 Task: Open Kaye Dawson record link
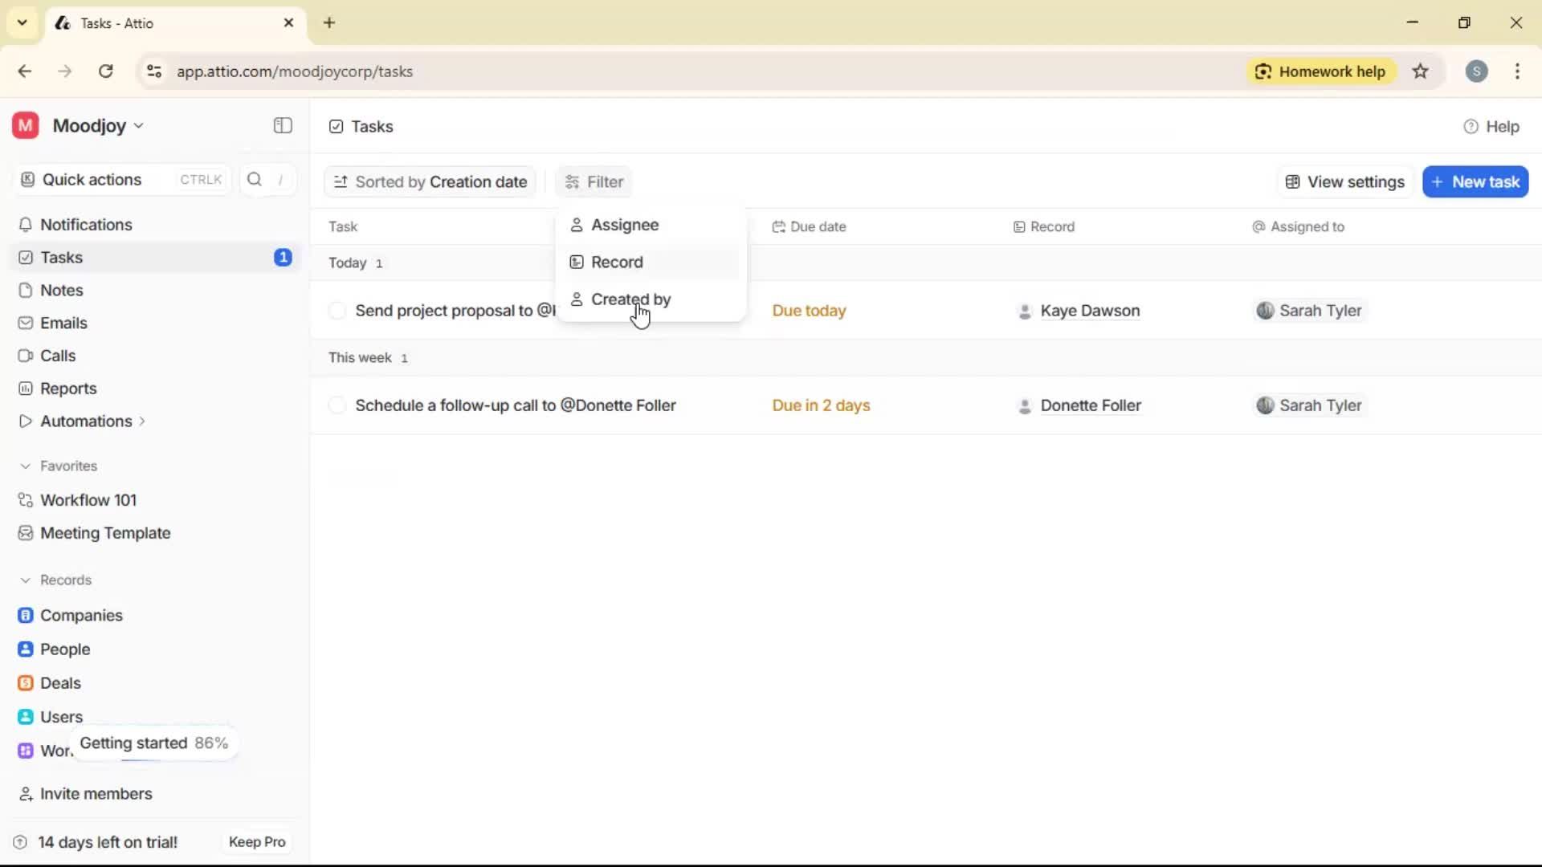pyautogui.click(x=1090, y=311)
